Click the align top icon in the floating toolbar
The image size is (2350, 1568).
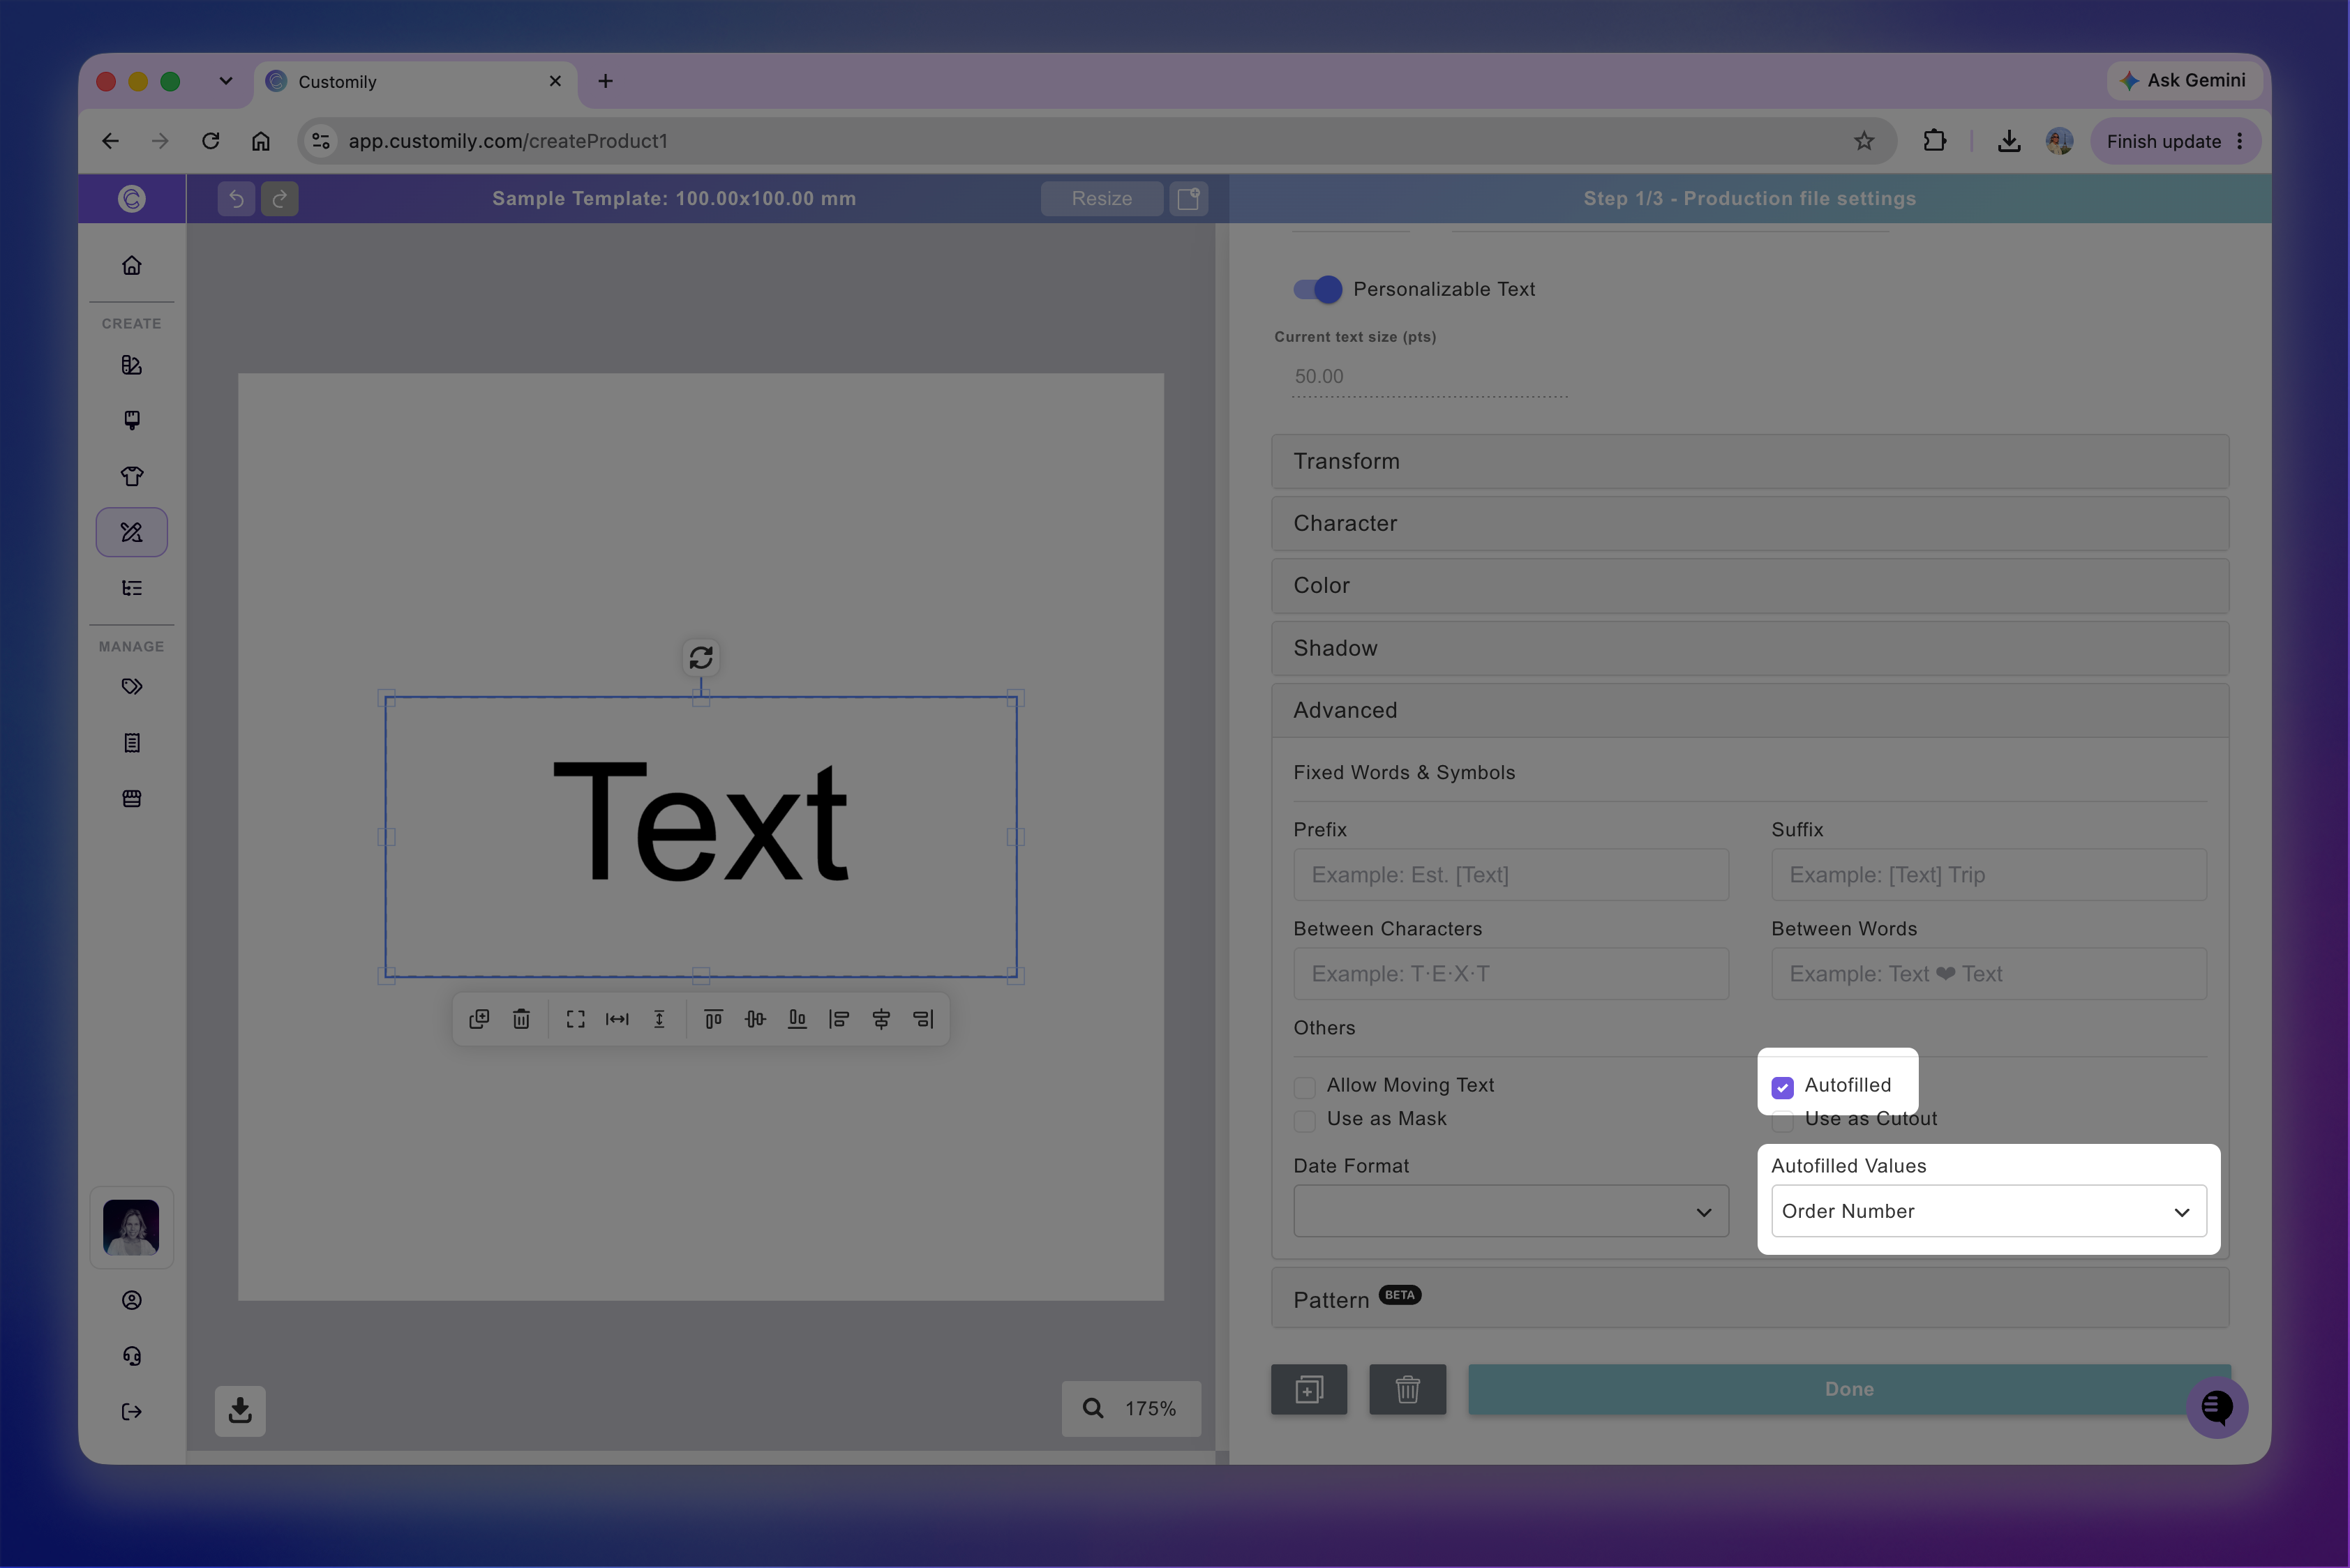coord(713,1019)
